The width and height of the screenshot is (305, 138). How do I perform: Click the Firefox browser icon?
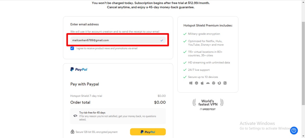(219, 83)
